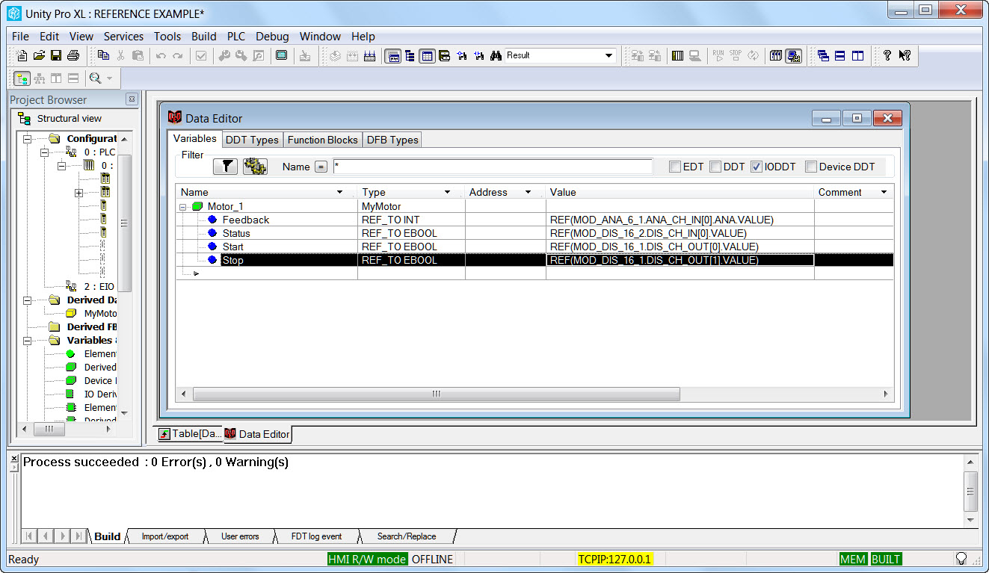Click the Tile vertically windows icon
Image resolution: width=989 pixels, height=573 pixels.
tap(857, 55)
